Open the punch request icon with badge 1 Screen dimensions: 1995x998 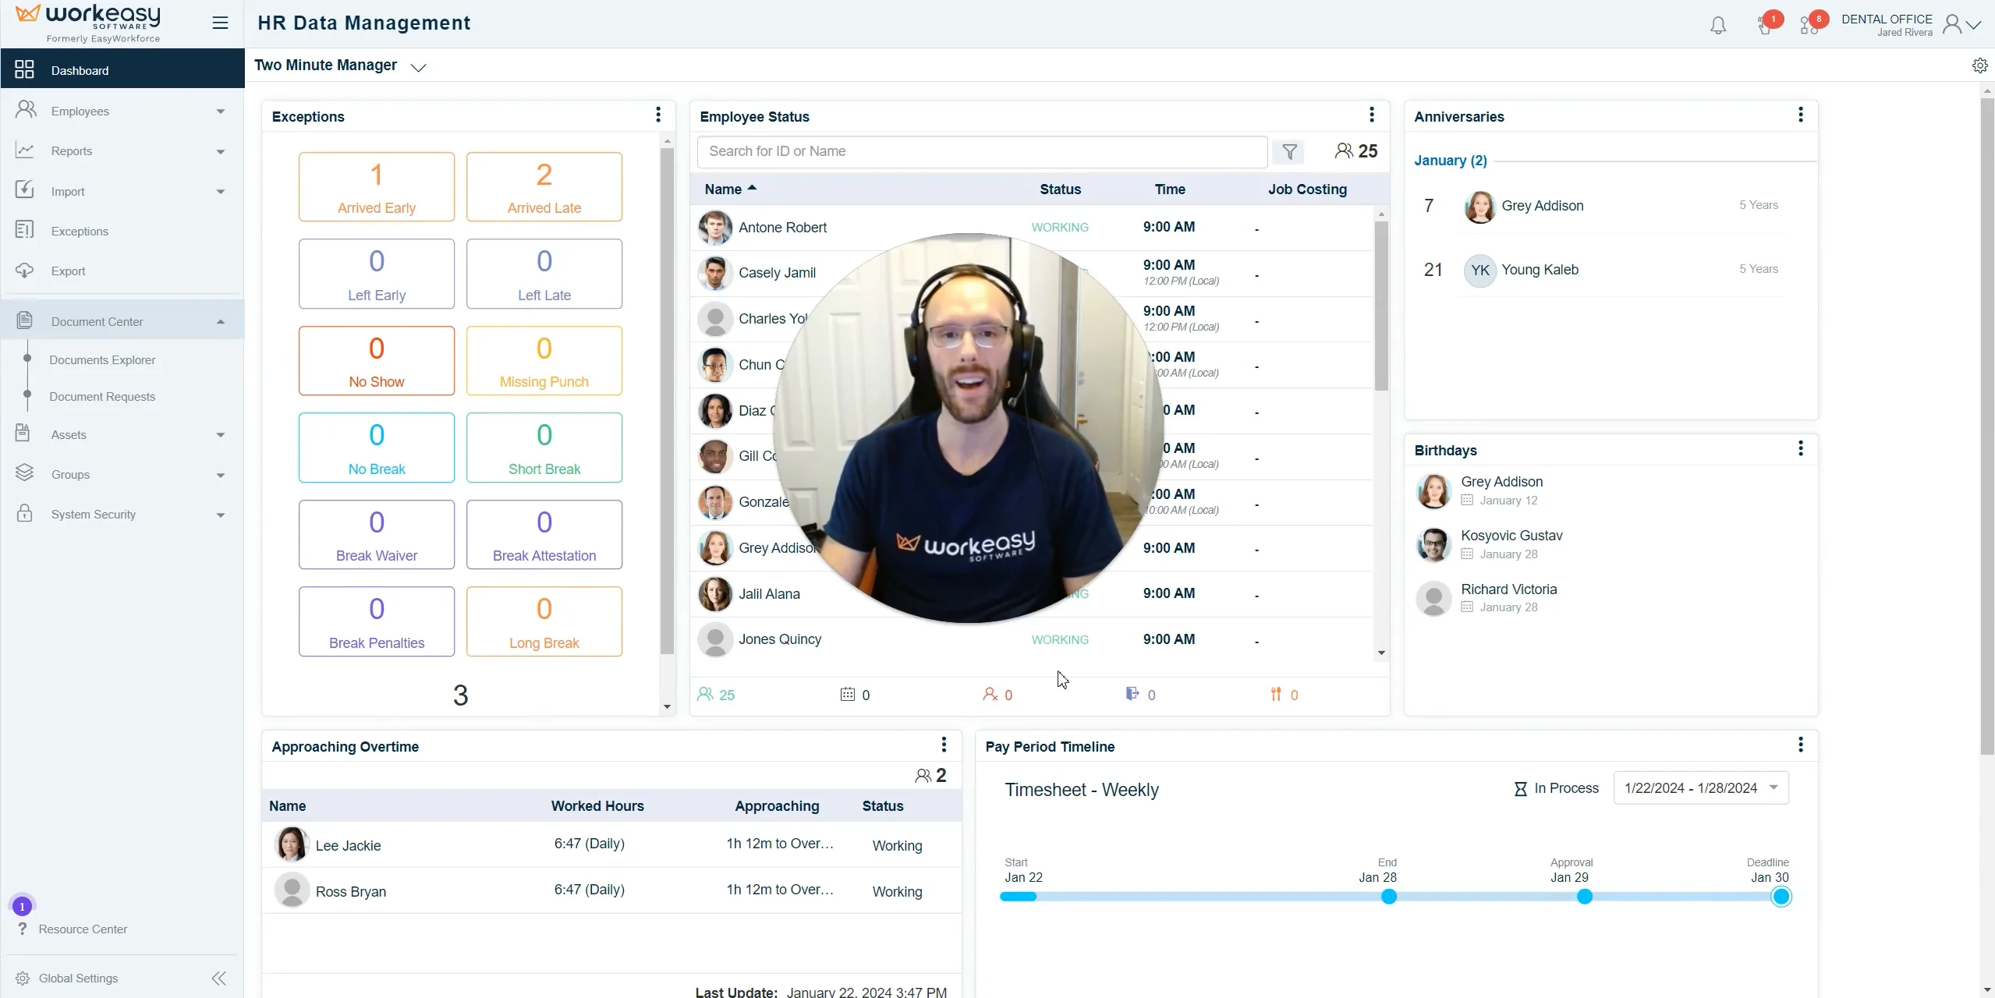1764,25
